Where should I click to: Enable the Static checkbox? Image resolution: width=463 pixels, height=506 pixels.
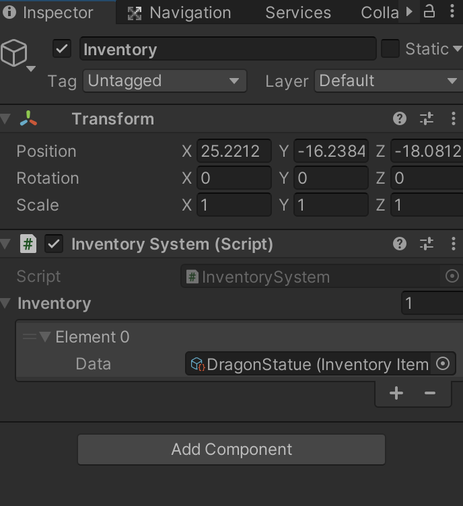(x=390, y=48)
